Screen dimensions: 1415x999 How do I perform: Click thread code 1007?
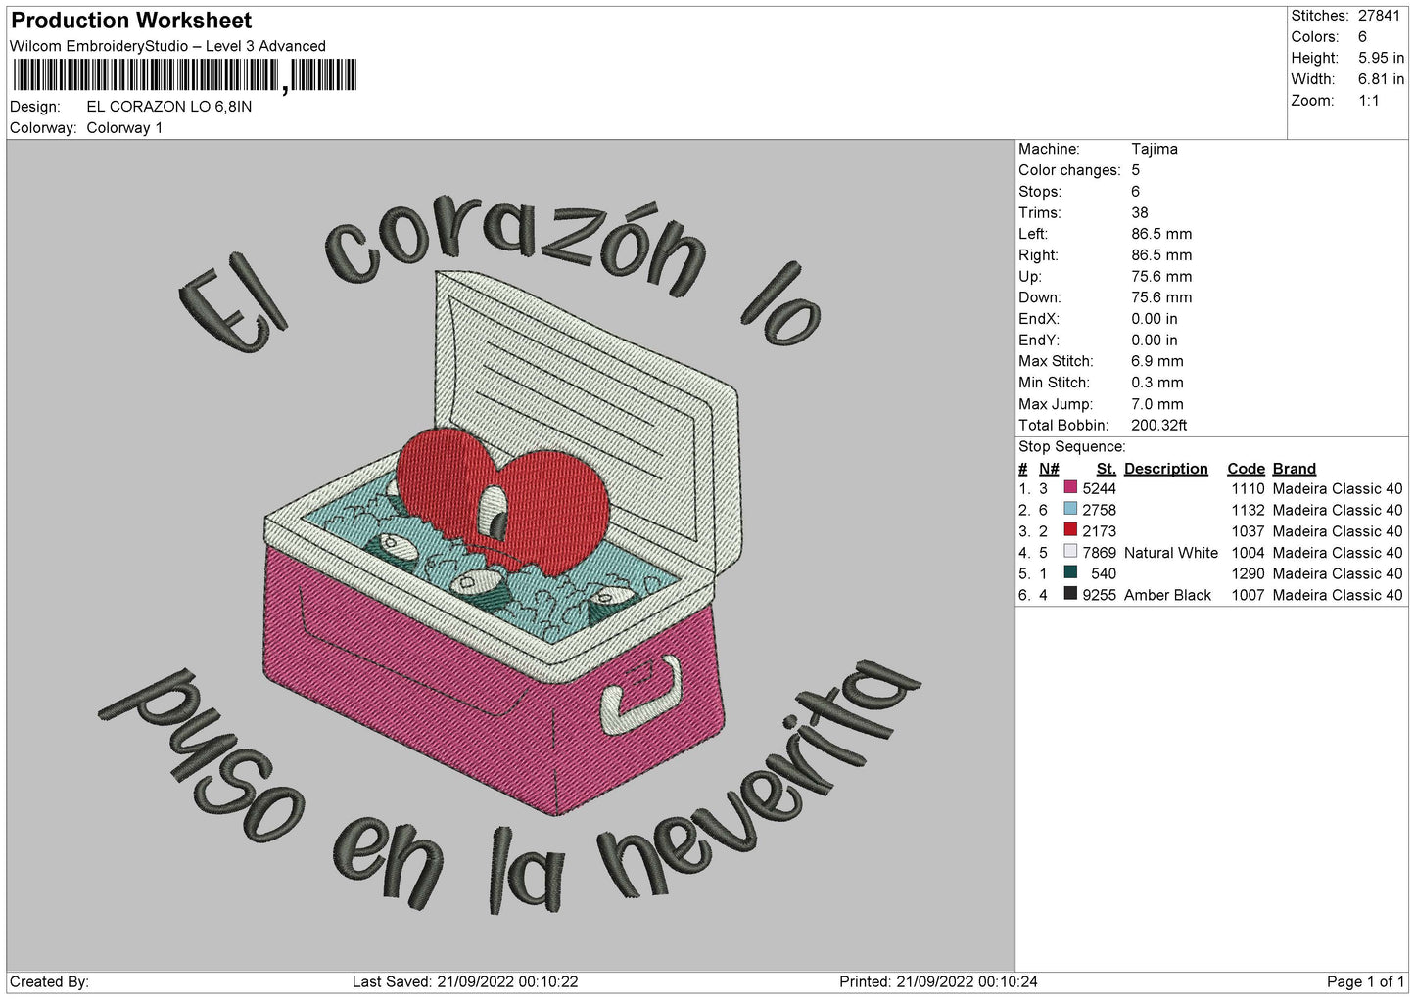point(1248,595)
